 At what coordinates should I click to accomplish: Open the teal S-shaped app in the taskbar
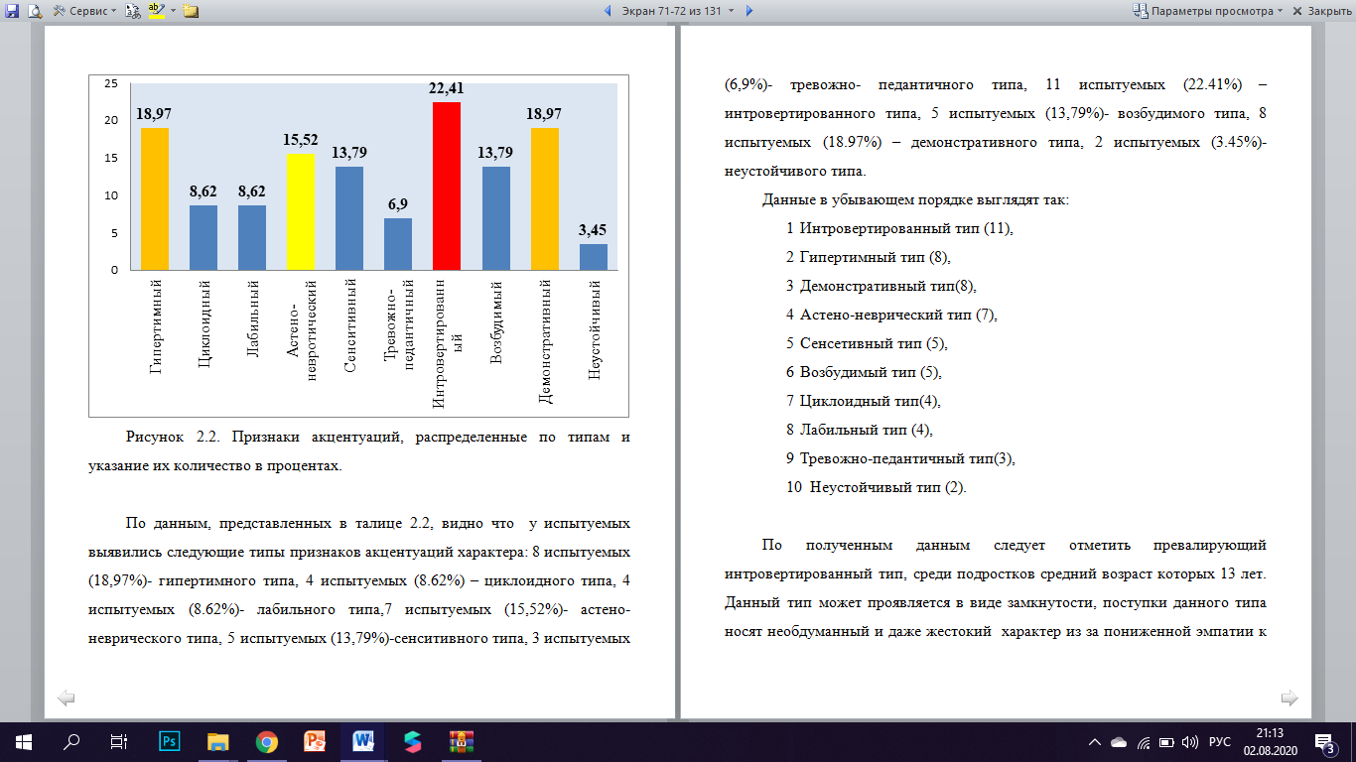coord(411,741)
